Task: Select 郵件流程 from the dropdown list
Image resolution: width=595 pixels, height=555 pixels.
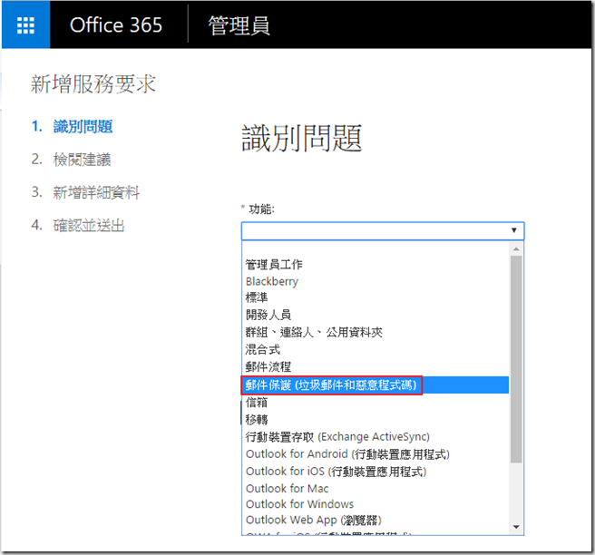Action: [x=268, y=366]
